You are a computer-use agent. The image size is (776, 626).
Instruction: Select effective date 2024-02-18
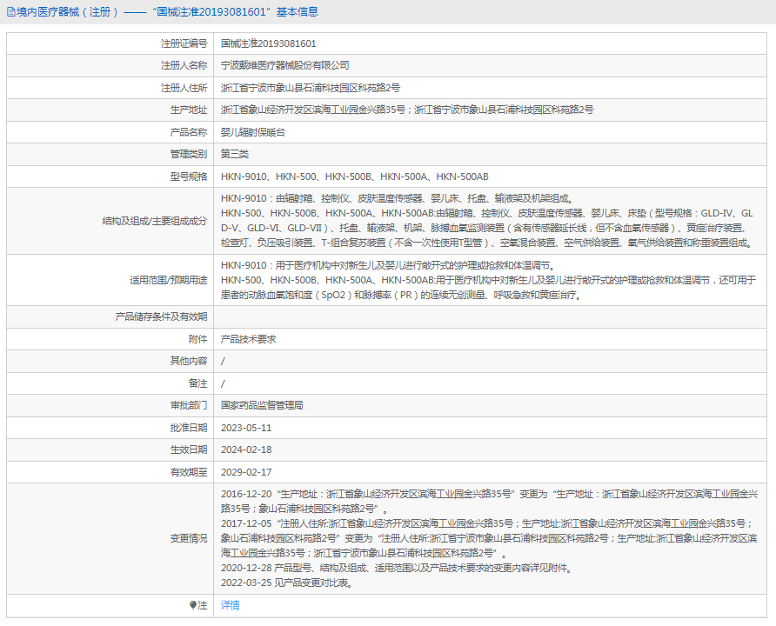(246, 450)
